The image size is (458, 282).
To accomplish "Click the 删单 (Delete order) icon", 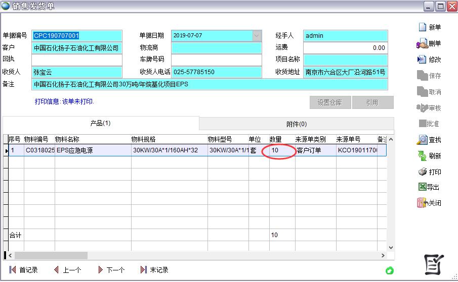I will tap(423, 44).
